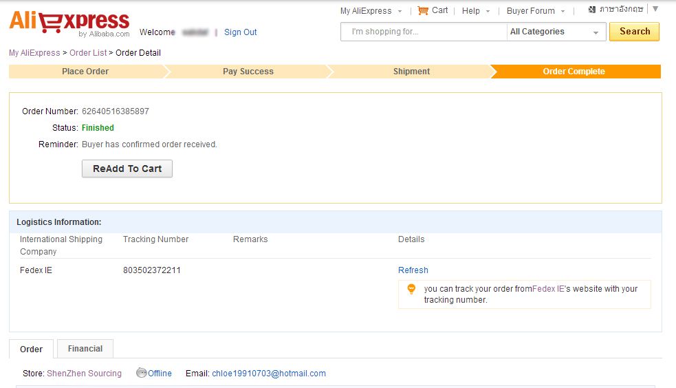Click the Offline status link
This screenshot has height=388, width=676.
click(160, 374)
